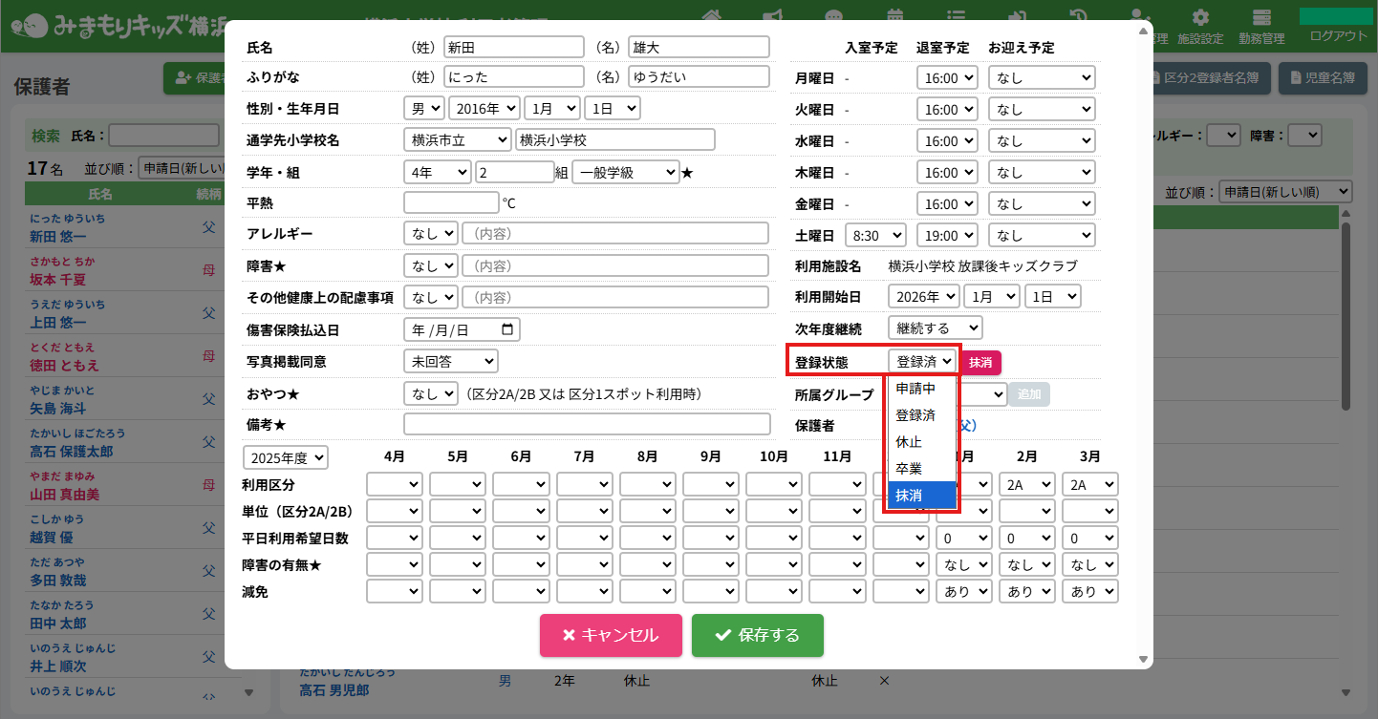Open the 次年度継続 dropdown
1378x719 pixels.
tap(935, 328)
